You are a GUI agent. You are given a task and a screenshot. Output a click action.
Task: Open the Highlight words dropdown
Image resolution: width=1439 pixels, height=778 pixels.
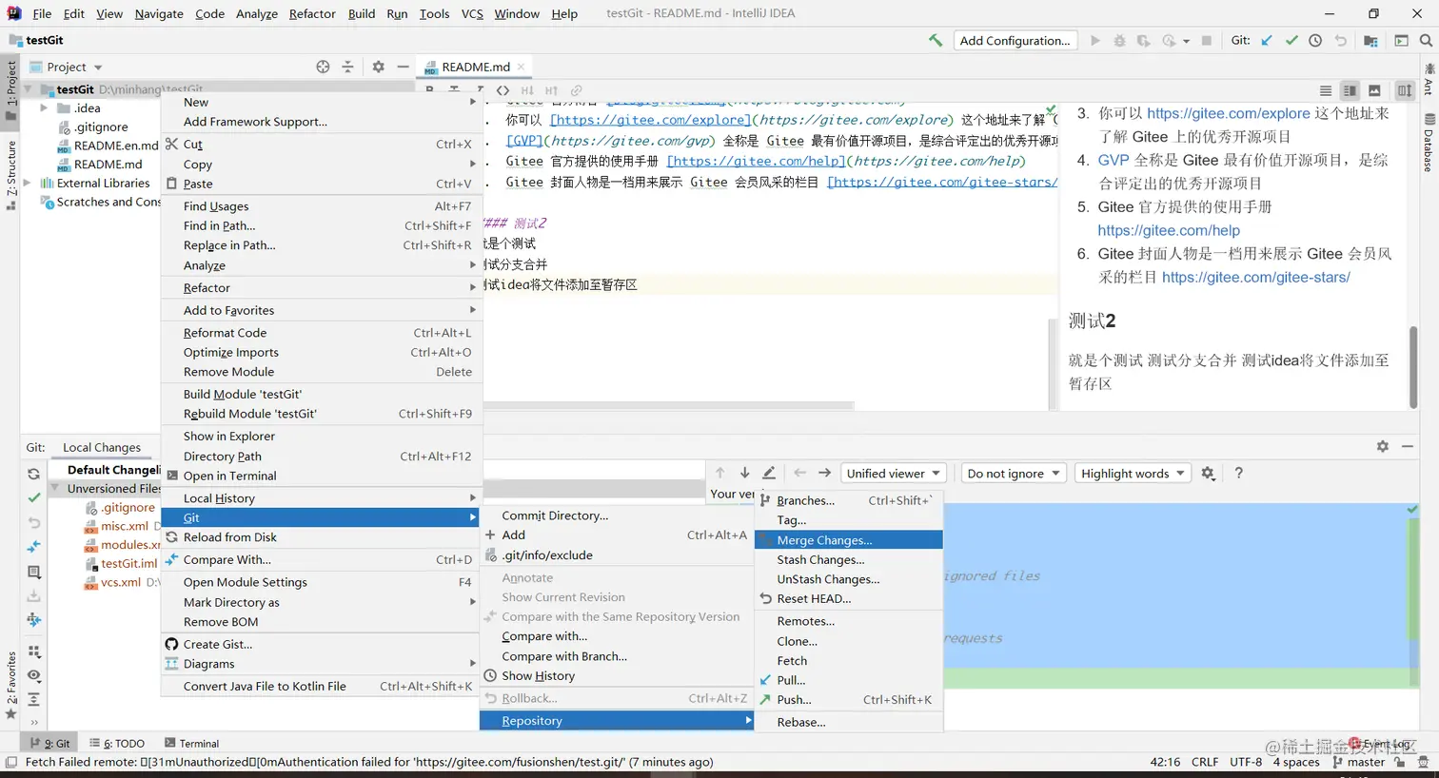(1133, 473)
